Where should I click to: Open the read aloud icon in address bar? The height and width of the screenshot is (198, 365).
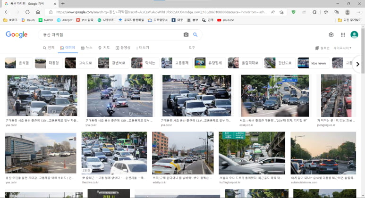pyautogui.click(x=273, y=12)
